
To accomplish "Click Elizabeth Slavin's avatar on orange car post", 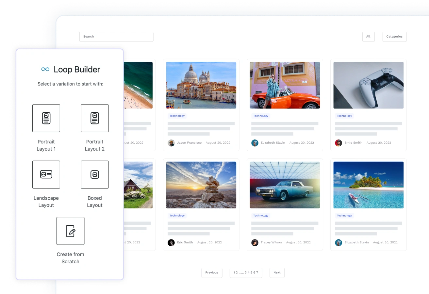I will click(255, 143).
